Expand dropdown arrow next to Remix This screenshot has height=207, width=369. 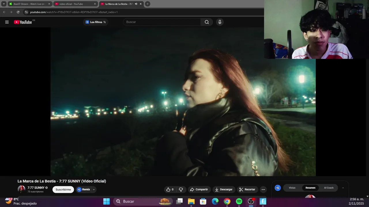coord(94,189)
